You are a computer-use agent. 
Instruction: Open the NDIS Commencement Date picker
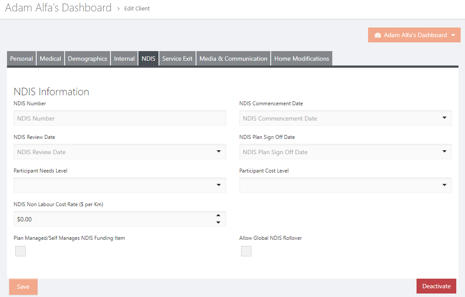pos(444,118)
